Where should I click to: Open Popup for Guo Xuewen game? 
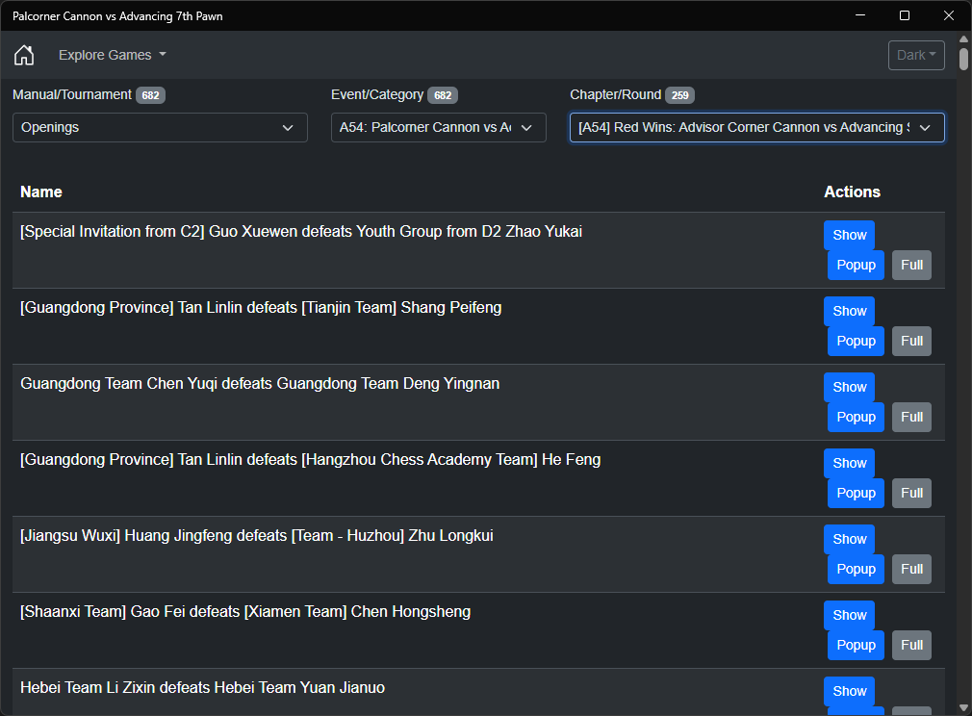point(856,265)
